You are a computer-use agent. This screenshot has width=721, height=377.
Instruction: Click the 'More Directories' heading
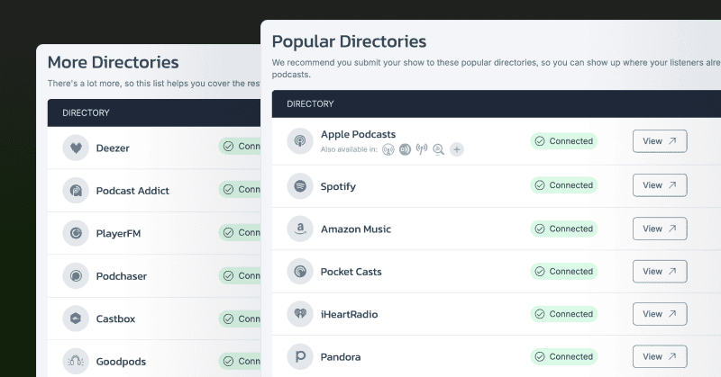tap(114, 62)
